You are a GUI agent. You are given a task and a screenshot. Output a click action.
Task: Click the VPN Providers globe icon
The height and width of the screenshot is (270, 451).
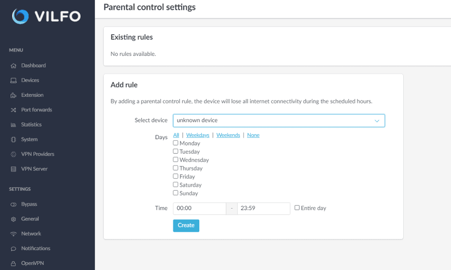(x=13, y=154)
